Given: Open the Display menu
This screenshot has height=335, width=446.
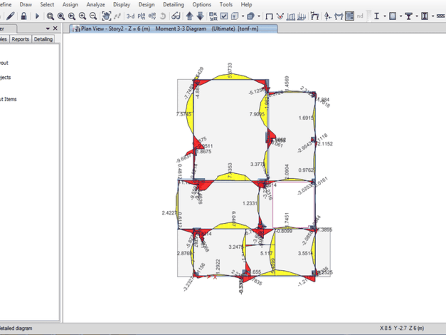Looking at the screenshot, I should point(121,4).
